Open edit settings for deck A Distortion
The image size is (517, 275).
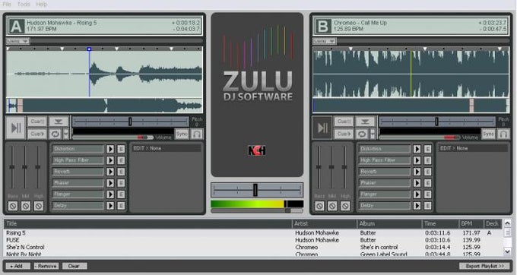[x=121, y=149]
